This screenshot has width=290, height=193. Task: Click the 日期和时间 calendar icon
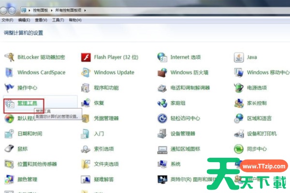click(9, 134)
